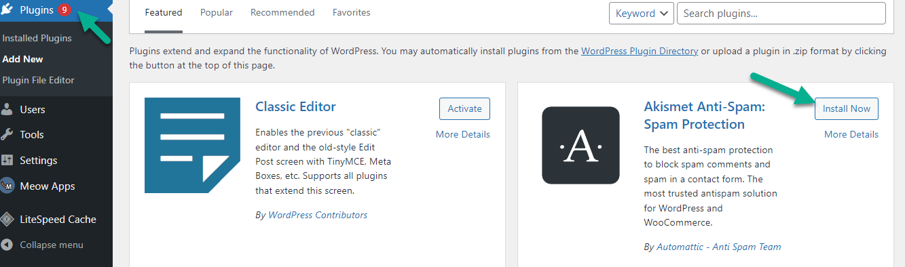Image resolution: width=905 pixels, height=267 pixels.
Task: Open Plugin File Editor submenu item
Action: click(x=38, y=80)
